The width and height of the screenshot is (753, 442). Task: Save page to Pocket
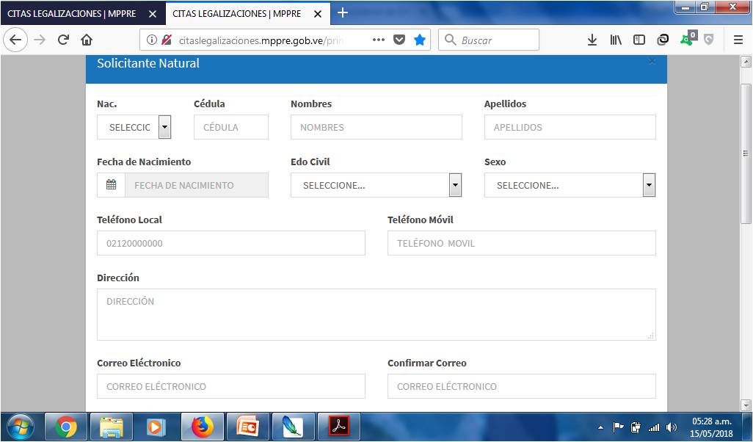coord(399,40)
